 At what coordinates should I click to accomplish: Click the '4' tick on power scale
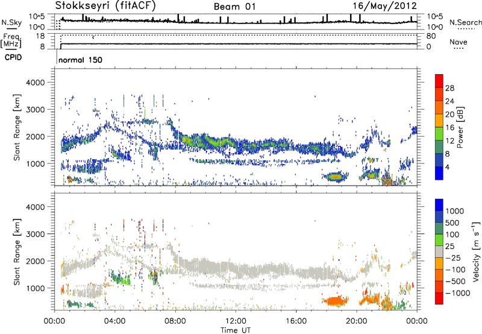[x=448, y=167]
